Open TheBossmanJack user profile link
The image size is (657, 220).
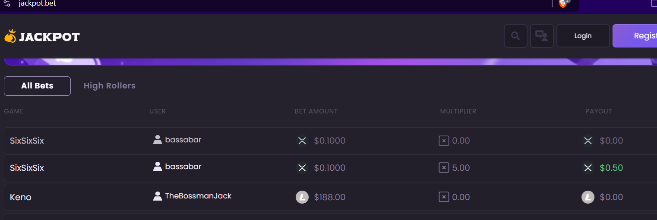pyautogui.click(x=198, y=196)
